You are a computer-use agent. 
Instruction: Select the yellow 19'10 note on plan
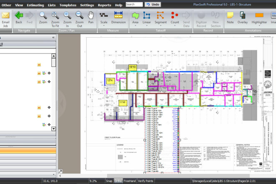click(x=133, y=67)
